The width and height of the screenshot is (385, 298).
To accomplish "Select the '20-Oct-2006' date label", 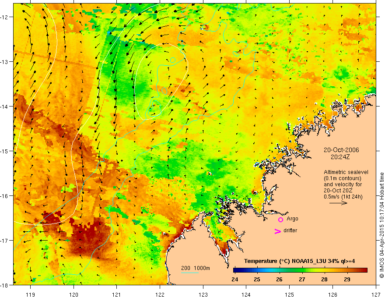I will tap(341, 150).
